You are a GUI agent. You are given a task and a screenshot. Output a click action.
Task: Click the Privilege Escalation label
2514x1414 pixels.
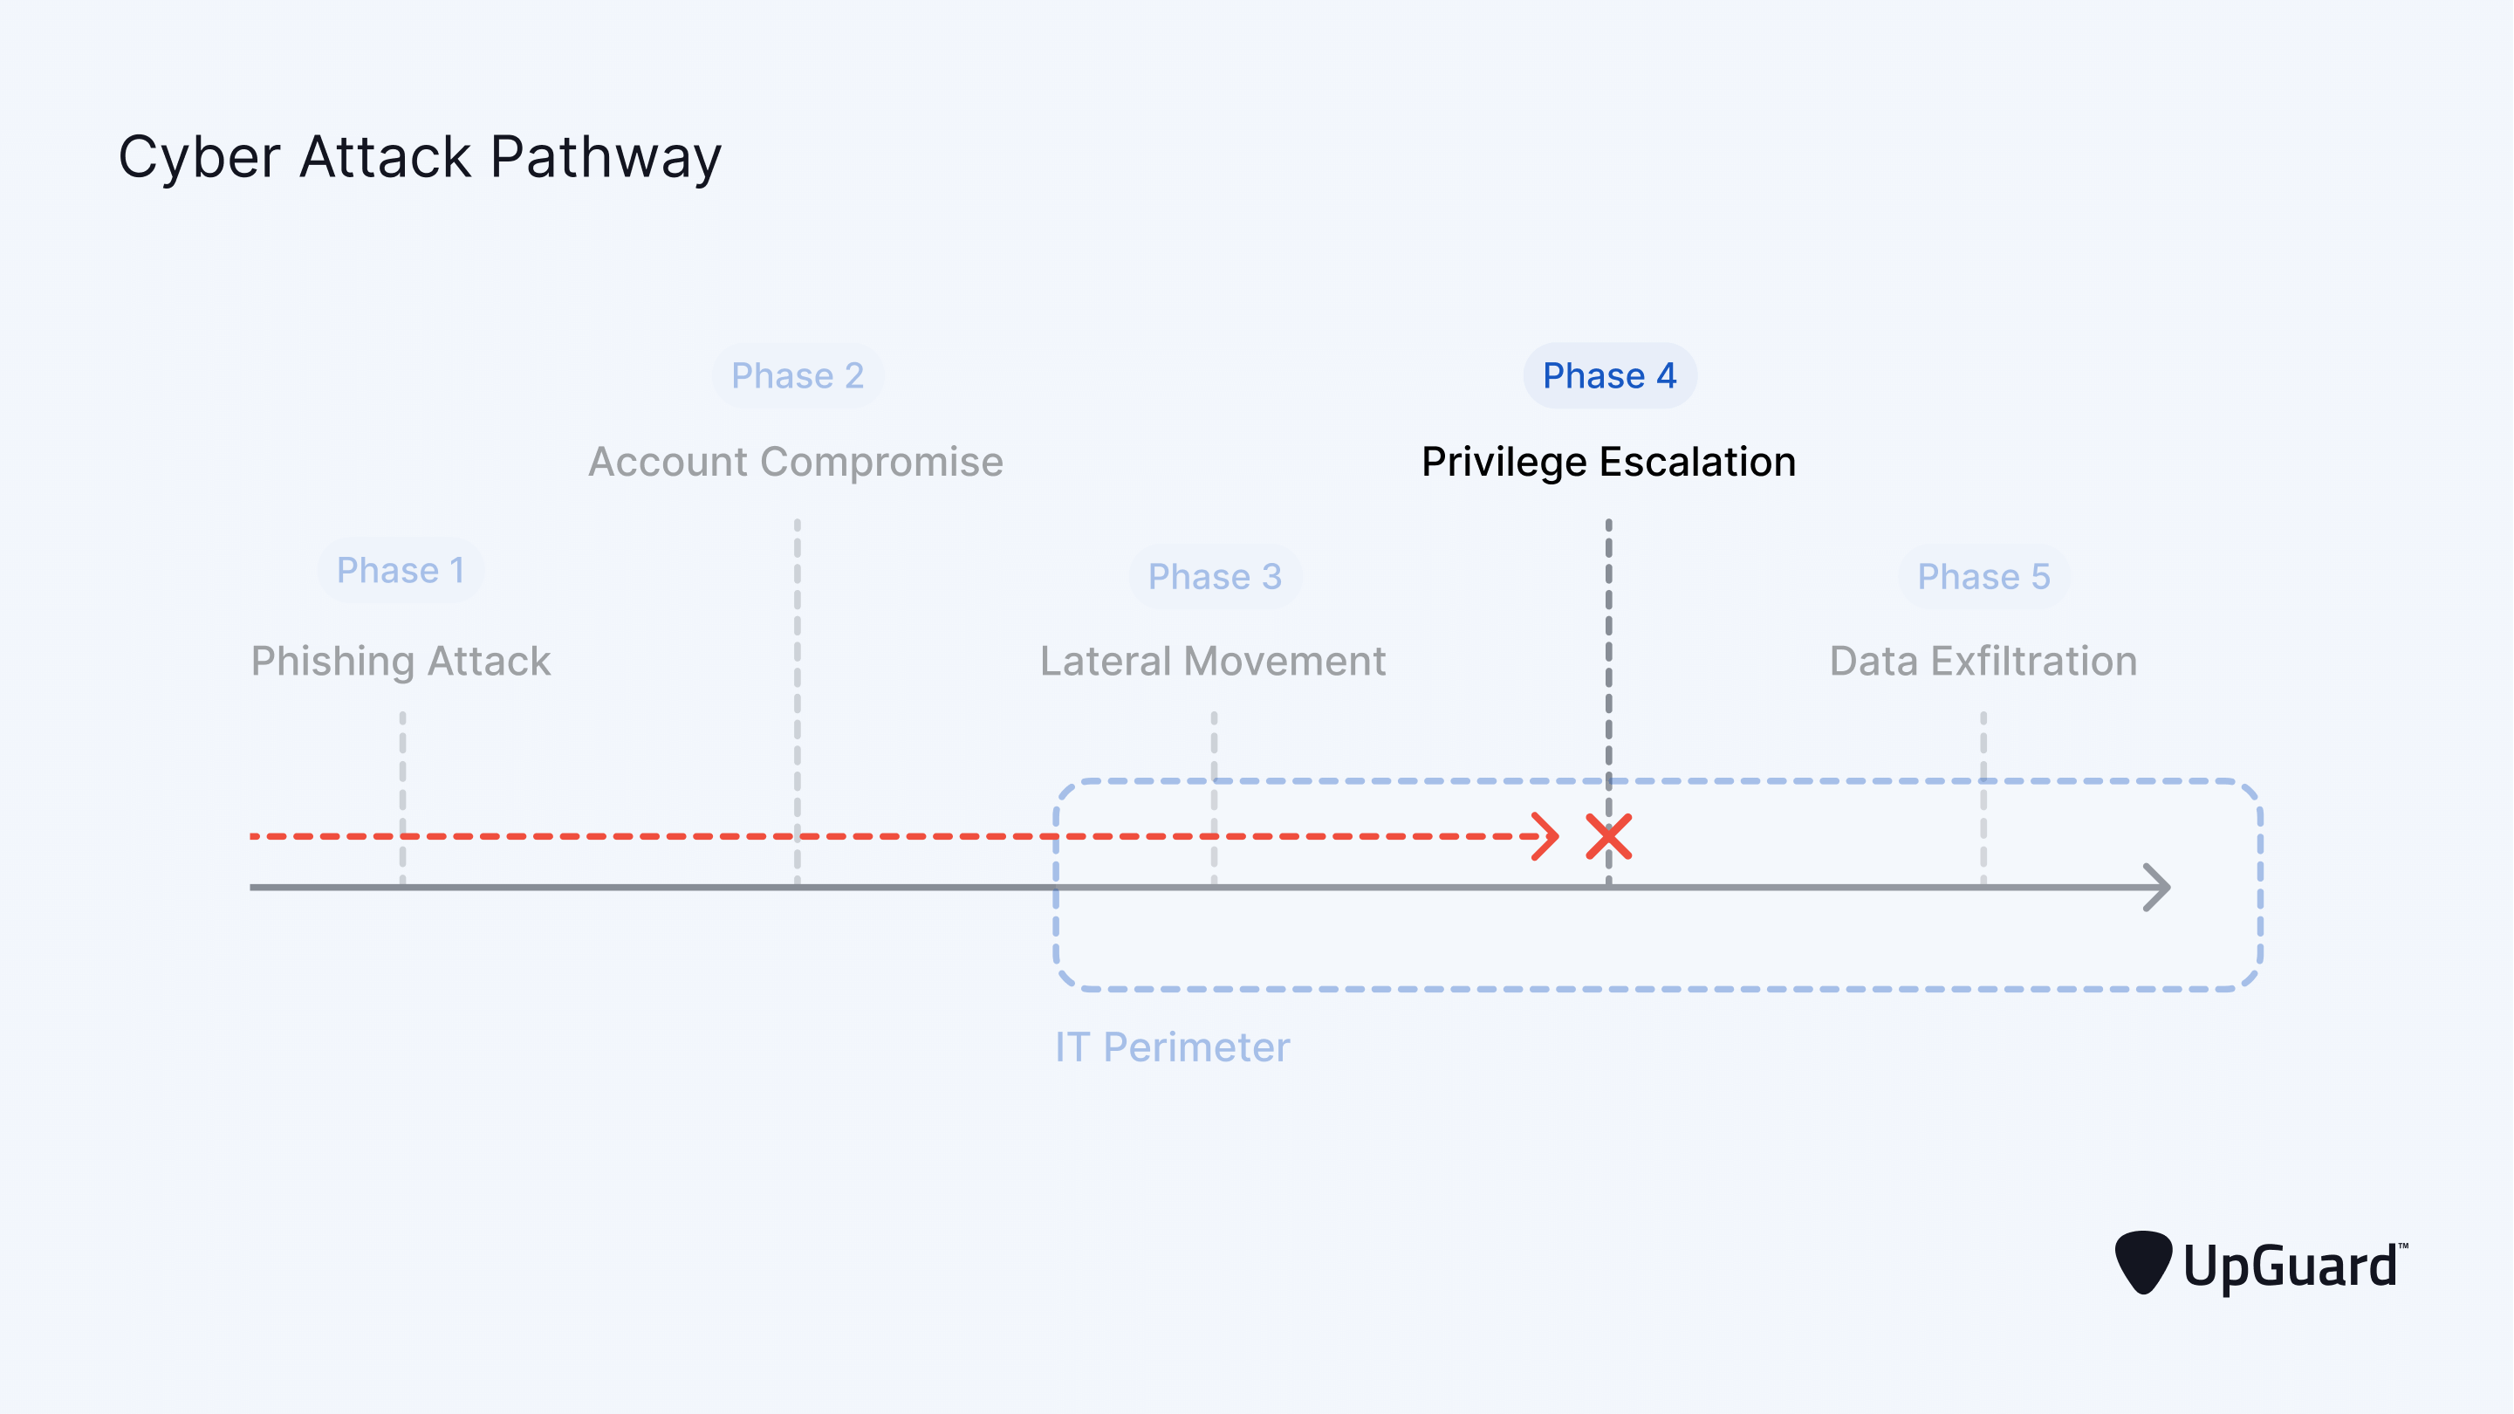point(1608,463)
